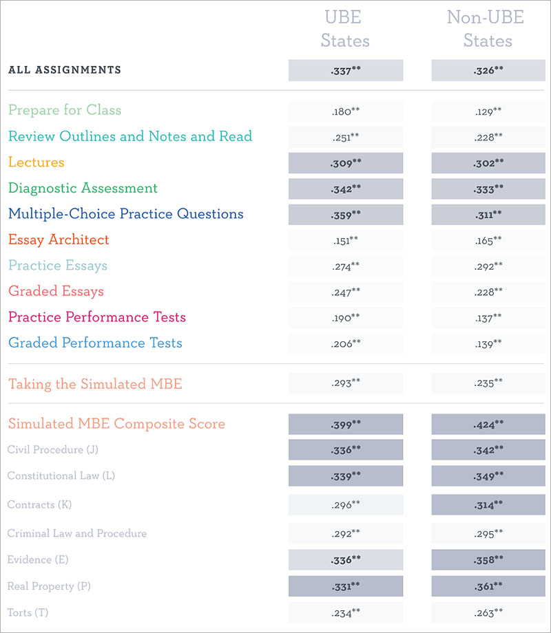Click Taking the Simulated MBE label
The height and width of the screenshot is (633, 551).
click(95, 384)
